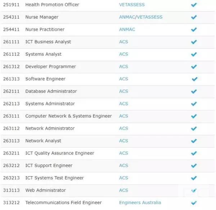Image resolution: width=216 pixels, height=210 pixels.
Task: Click the checkmark for Health Promotion Officer
Action: pyautogui.click(x=194, y=5)
